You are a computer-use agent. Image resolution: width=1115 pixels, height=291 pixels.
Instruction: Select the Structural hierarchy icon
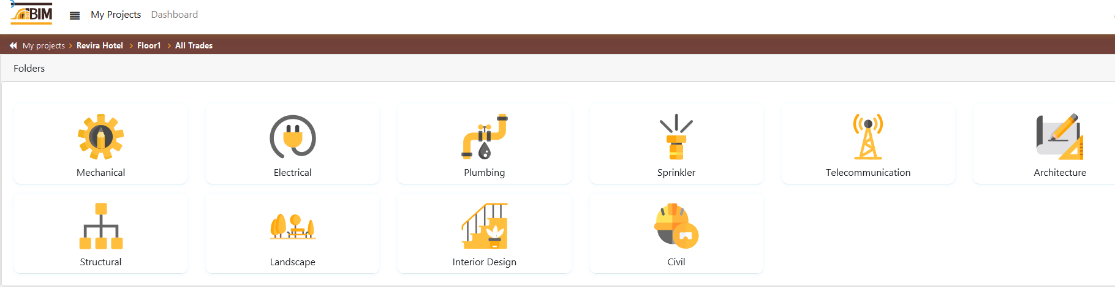pos(101,226)
